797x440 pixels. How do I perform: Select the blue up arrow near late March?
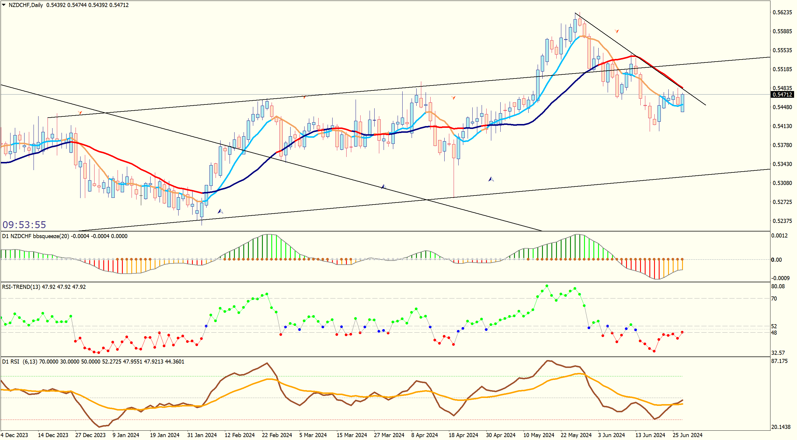[383, 186]
